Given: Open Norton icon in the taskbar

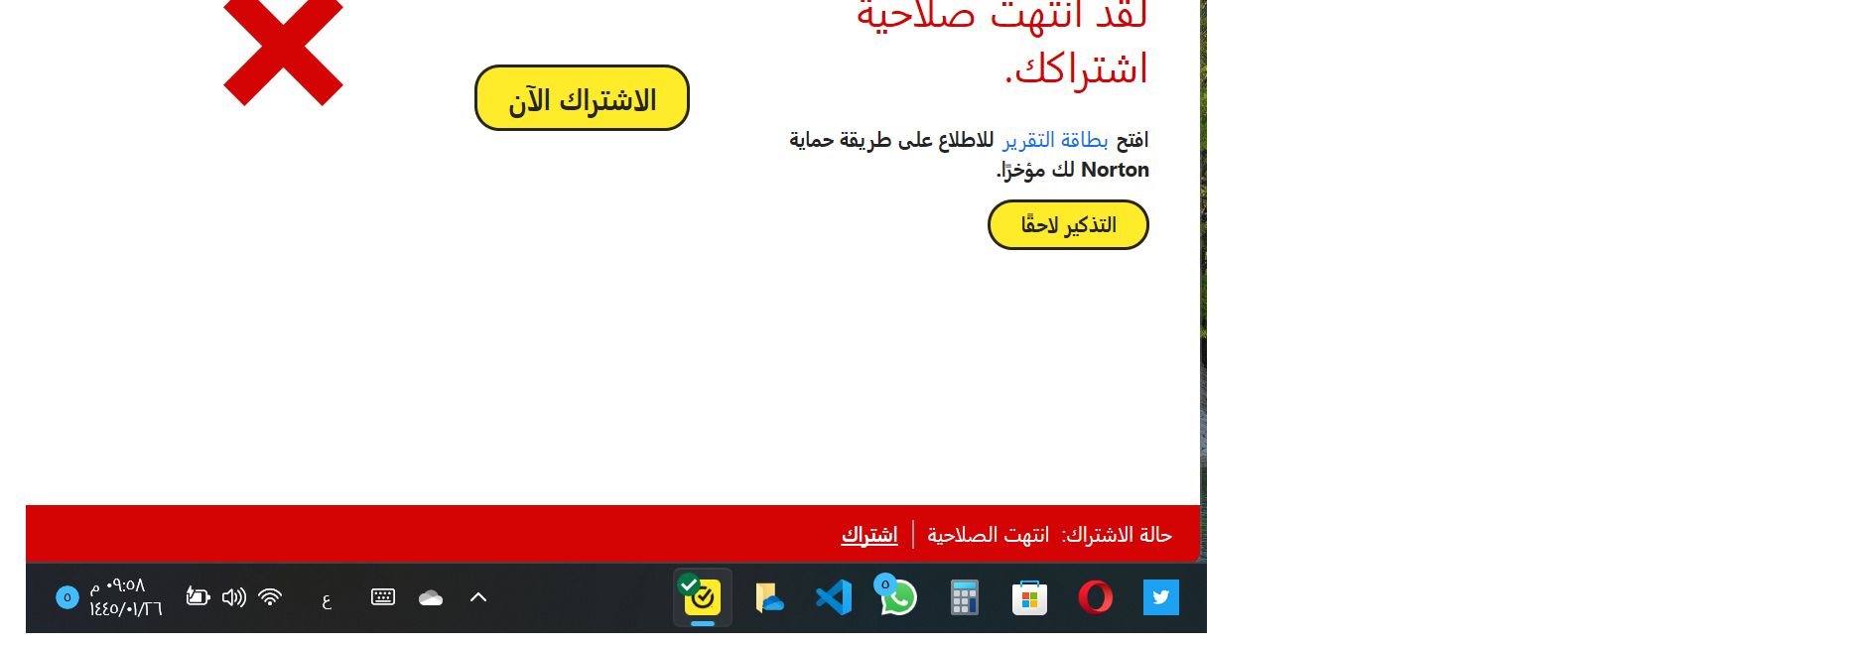Looking at the screenshot, I should click(703, 597).
